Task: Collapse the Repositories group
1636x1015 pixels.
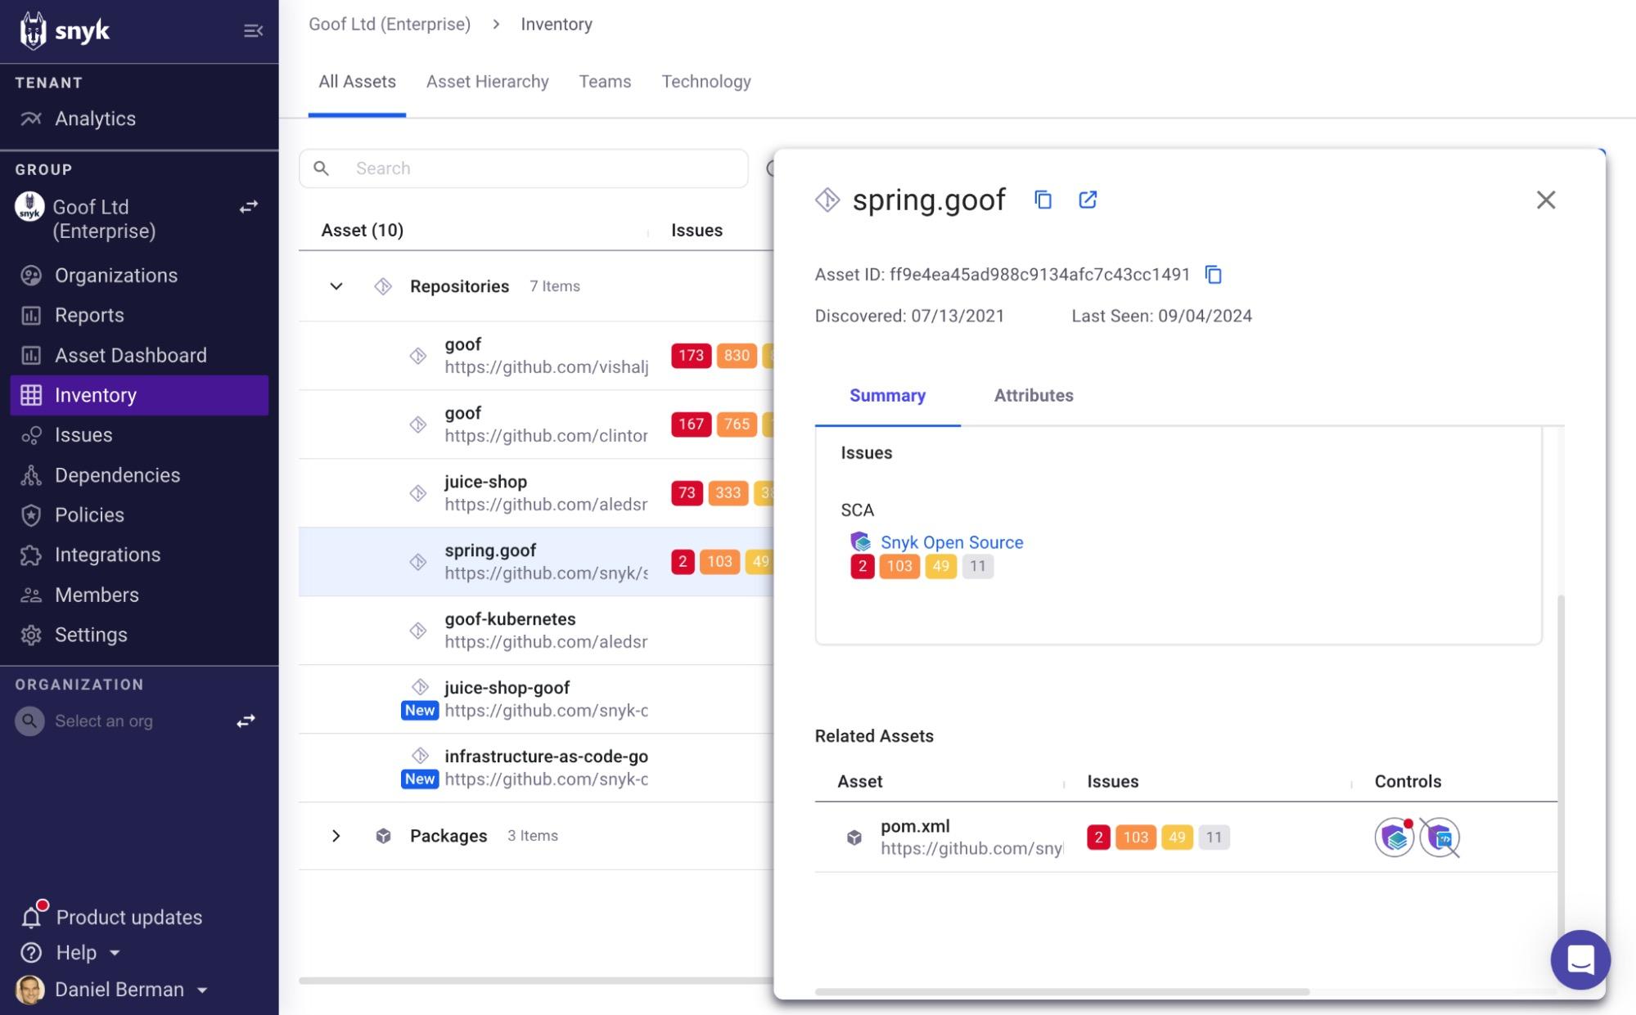Action: [x=336, y=286]
